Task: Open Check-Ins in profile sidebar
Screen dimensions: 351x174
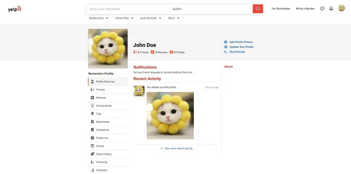Action: [x=108, y=138]
